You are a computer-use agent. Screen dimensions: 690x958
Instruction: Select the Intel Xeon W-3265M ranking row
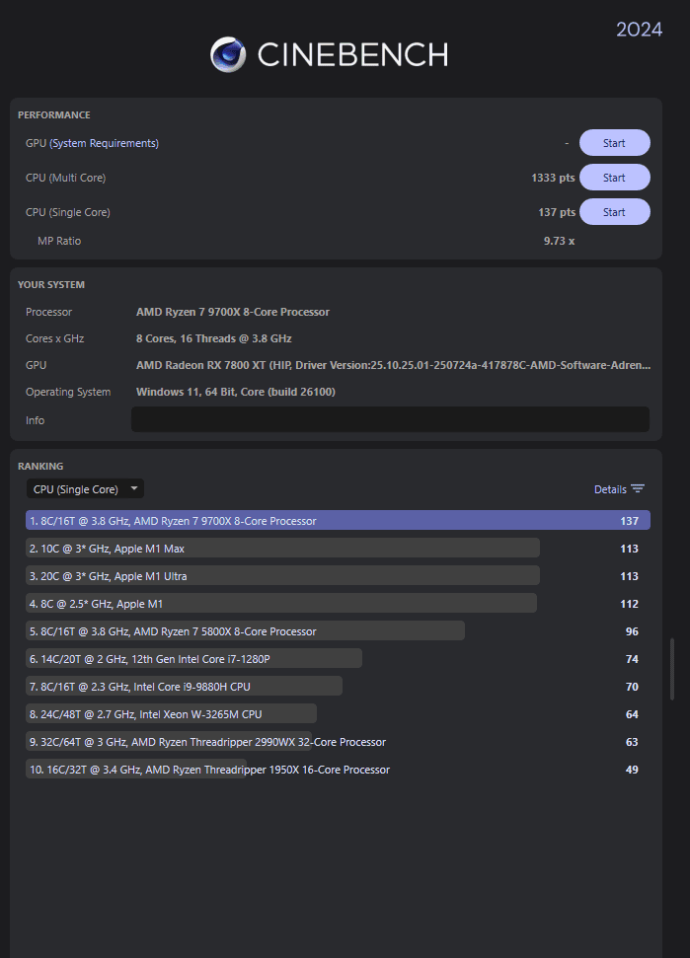338,714
